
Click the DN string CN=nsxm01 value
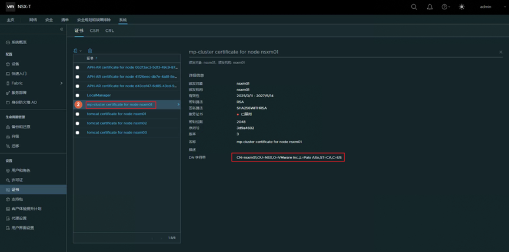[x=289, y=158]
